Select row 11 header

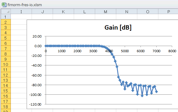tap(6, 69)
